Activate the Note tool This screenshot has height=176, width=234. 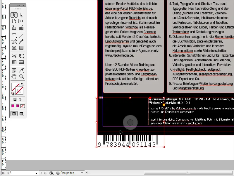[14, 70]
